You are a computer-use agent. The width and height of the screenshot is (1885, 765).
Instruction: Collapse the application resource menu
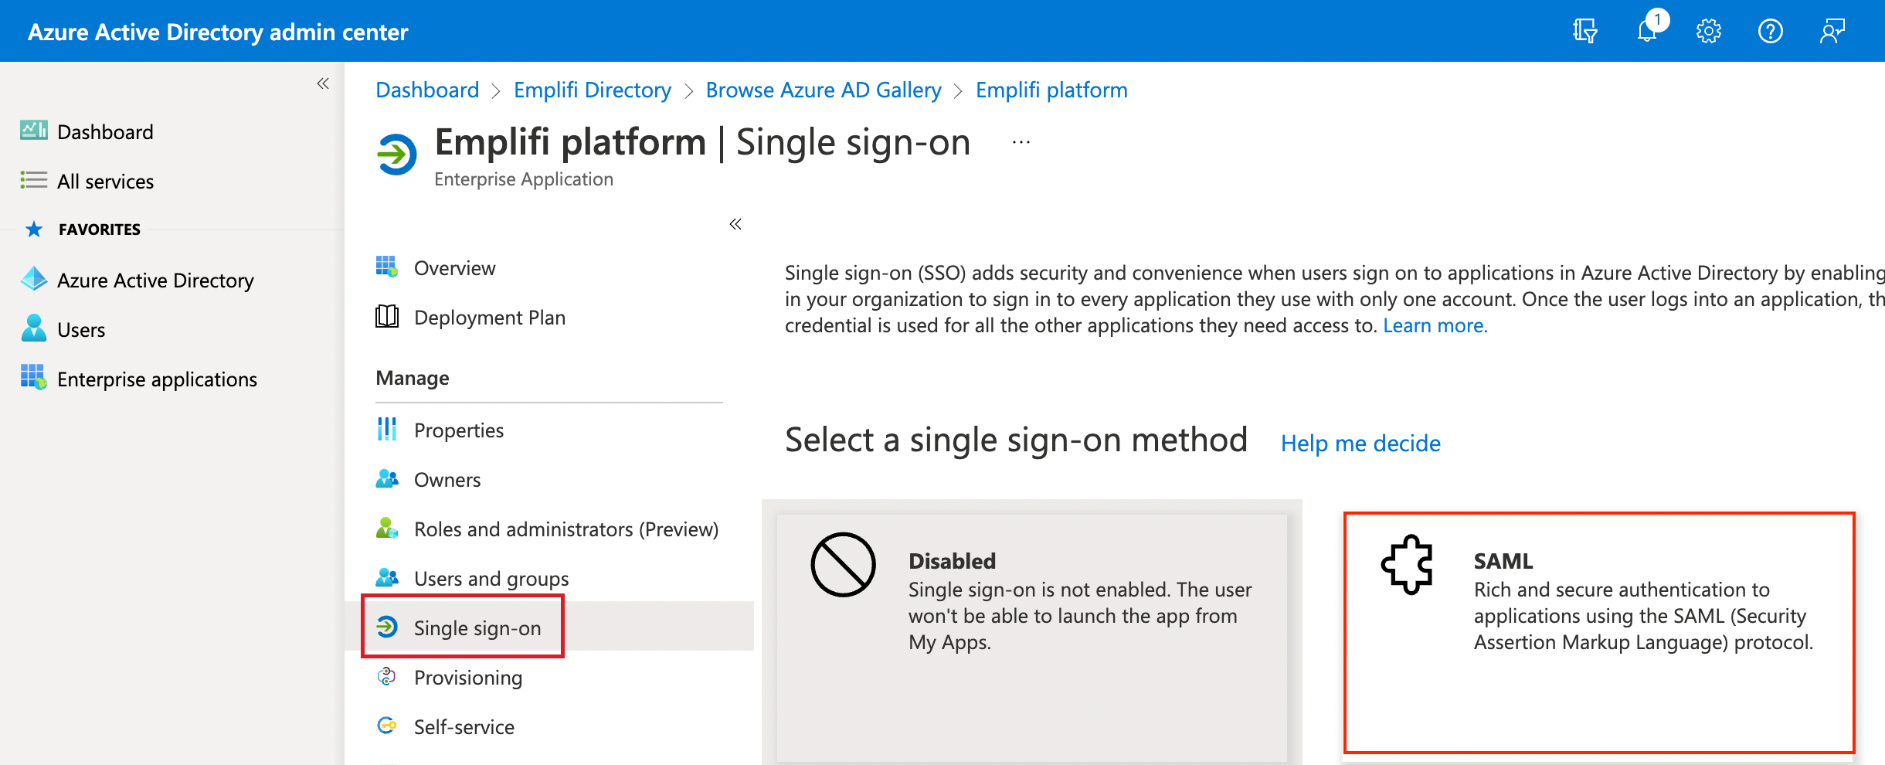point(735,224)
